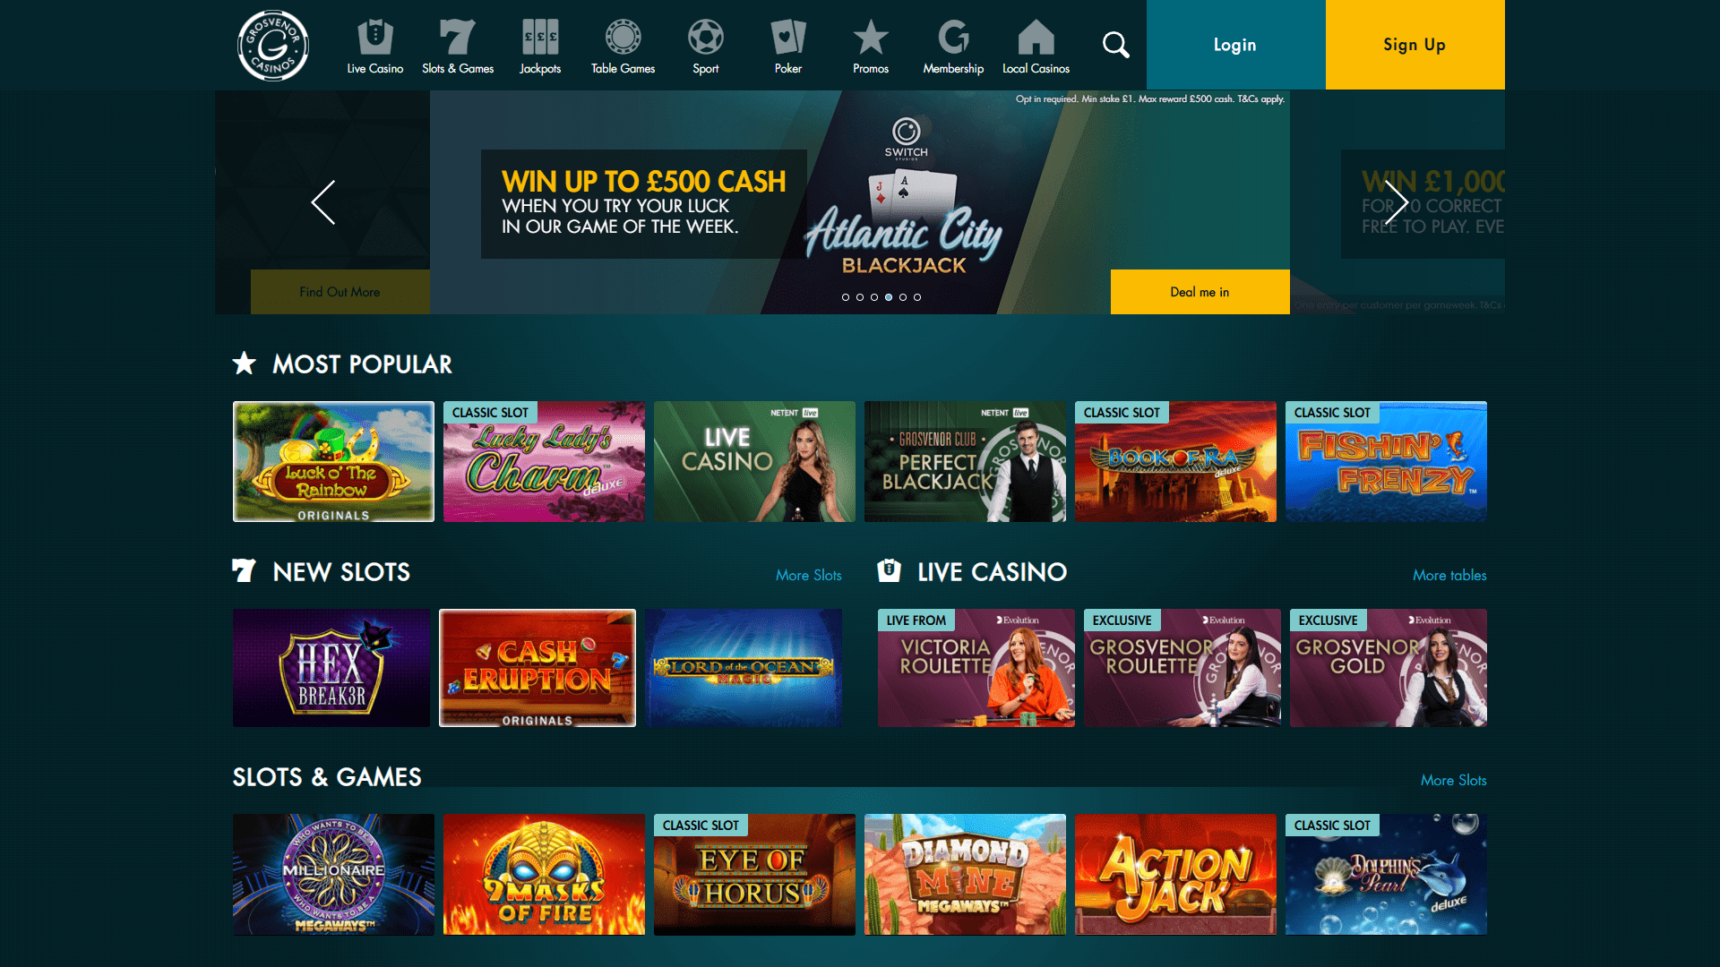This screenshot has height=967, width=1720.
Task: Open the Slots & Games seven icon
Action: pyautogui.click(x=457, y=38)
